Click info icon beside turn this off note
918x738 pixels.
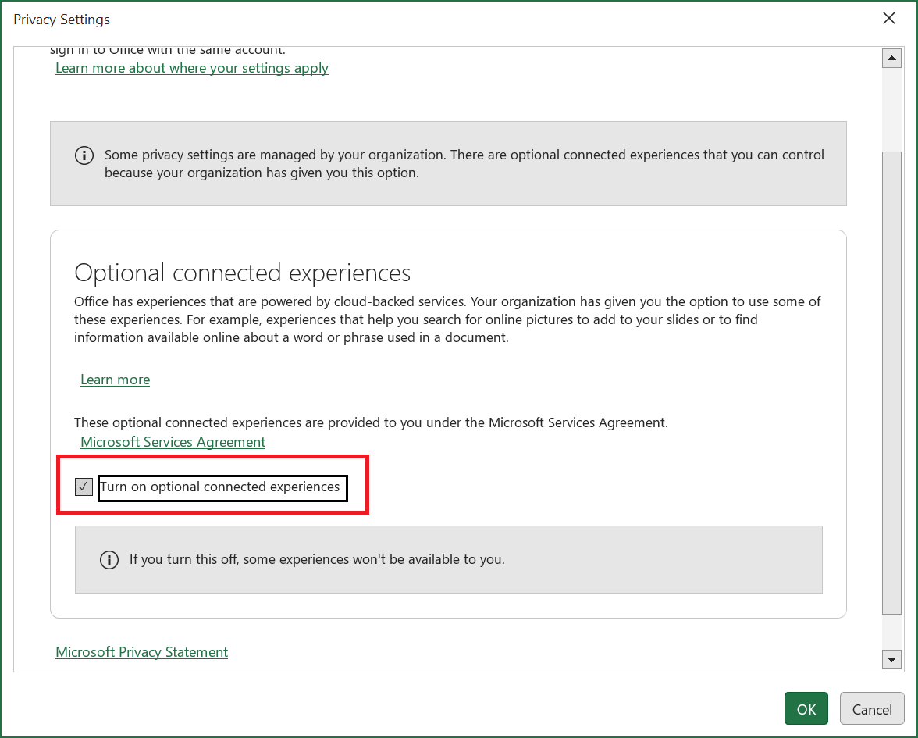click(109, 559)
